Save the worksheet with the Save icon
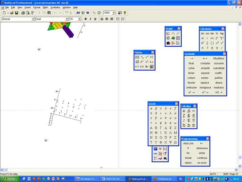The image size is (242, 182). tap(16, 13)
